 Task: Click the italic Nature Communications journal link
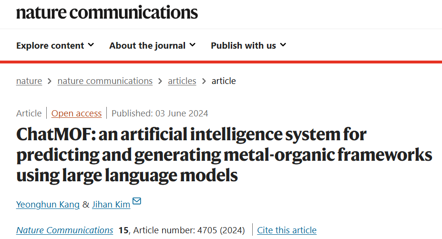64,230
